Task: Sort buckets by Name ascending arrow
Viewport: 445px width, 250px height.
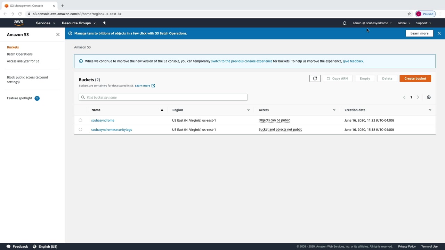Action: pos(162,110)
